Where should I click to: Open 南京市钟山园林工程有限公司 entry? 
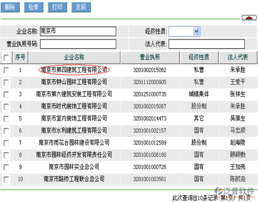pyautogui.click(x=74, y=82)
